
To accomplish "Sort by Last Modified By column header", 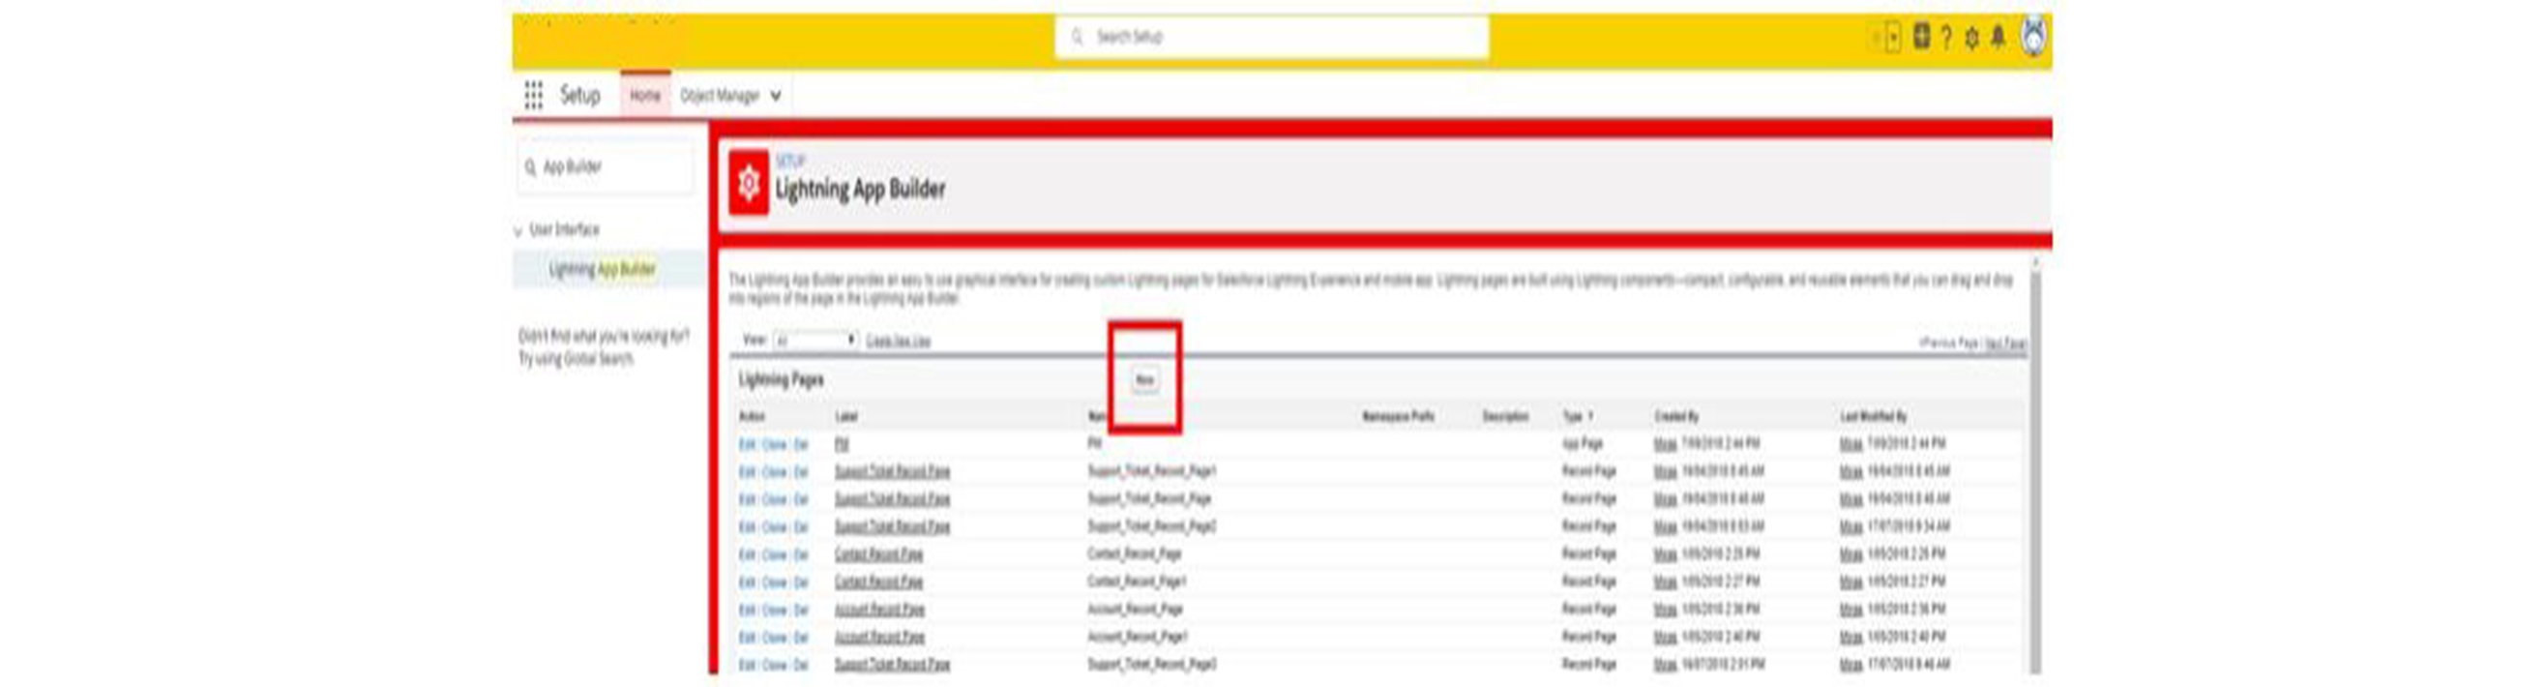I will tap(1873, 416).
